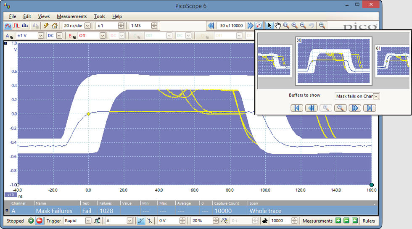
Task: Open Channel A DC coupling dropdown
Action: tap(59, 36)
